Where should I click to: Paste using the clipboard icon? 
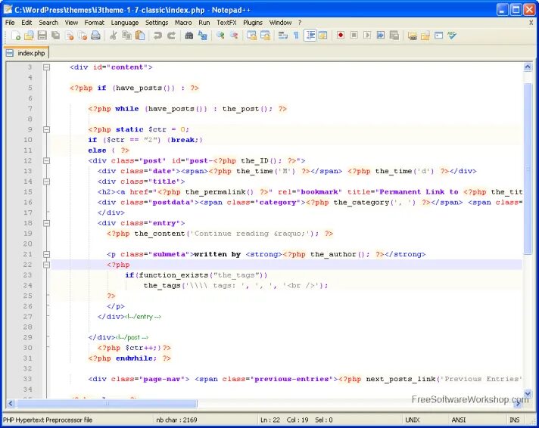pos(140,36)
